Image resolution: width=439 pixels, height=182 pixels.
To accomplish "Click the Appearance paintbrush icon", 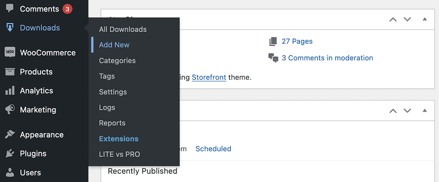I will [x=10, y=135].
